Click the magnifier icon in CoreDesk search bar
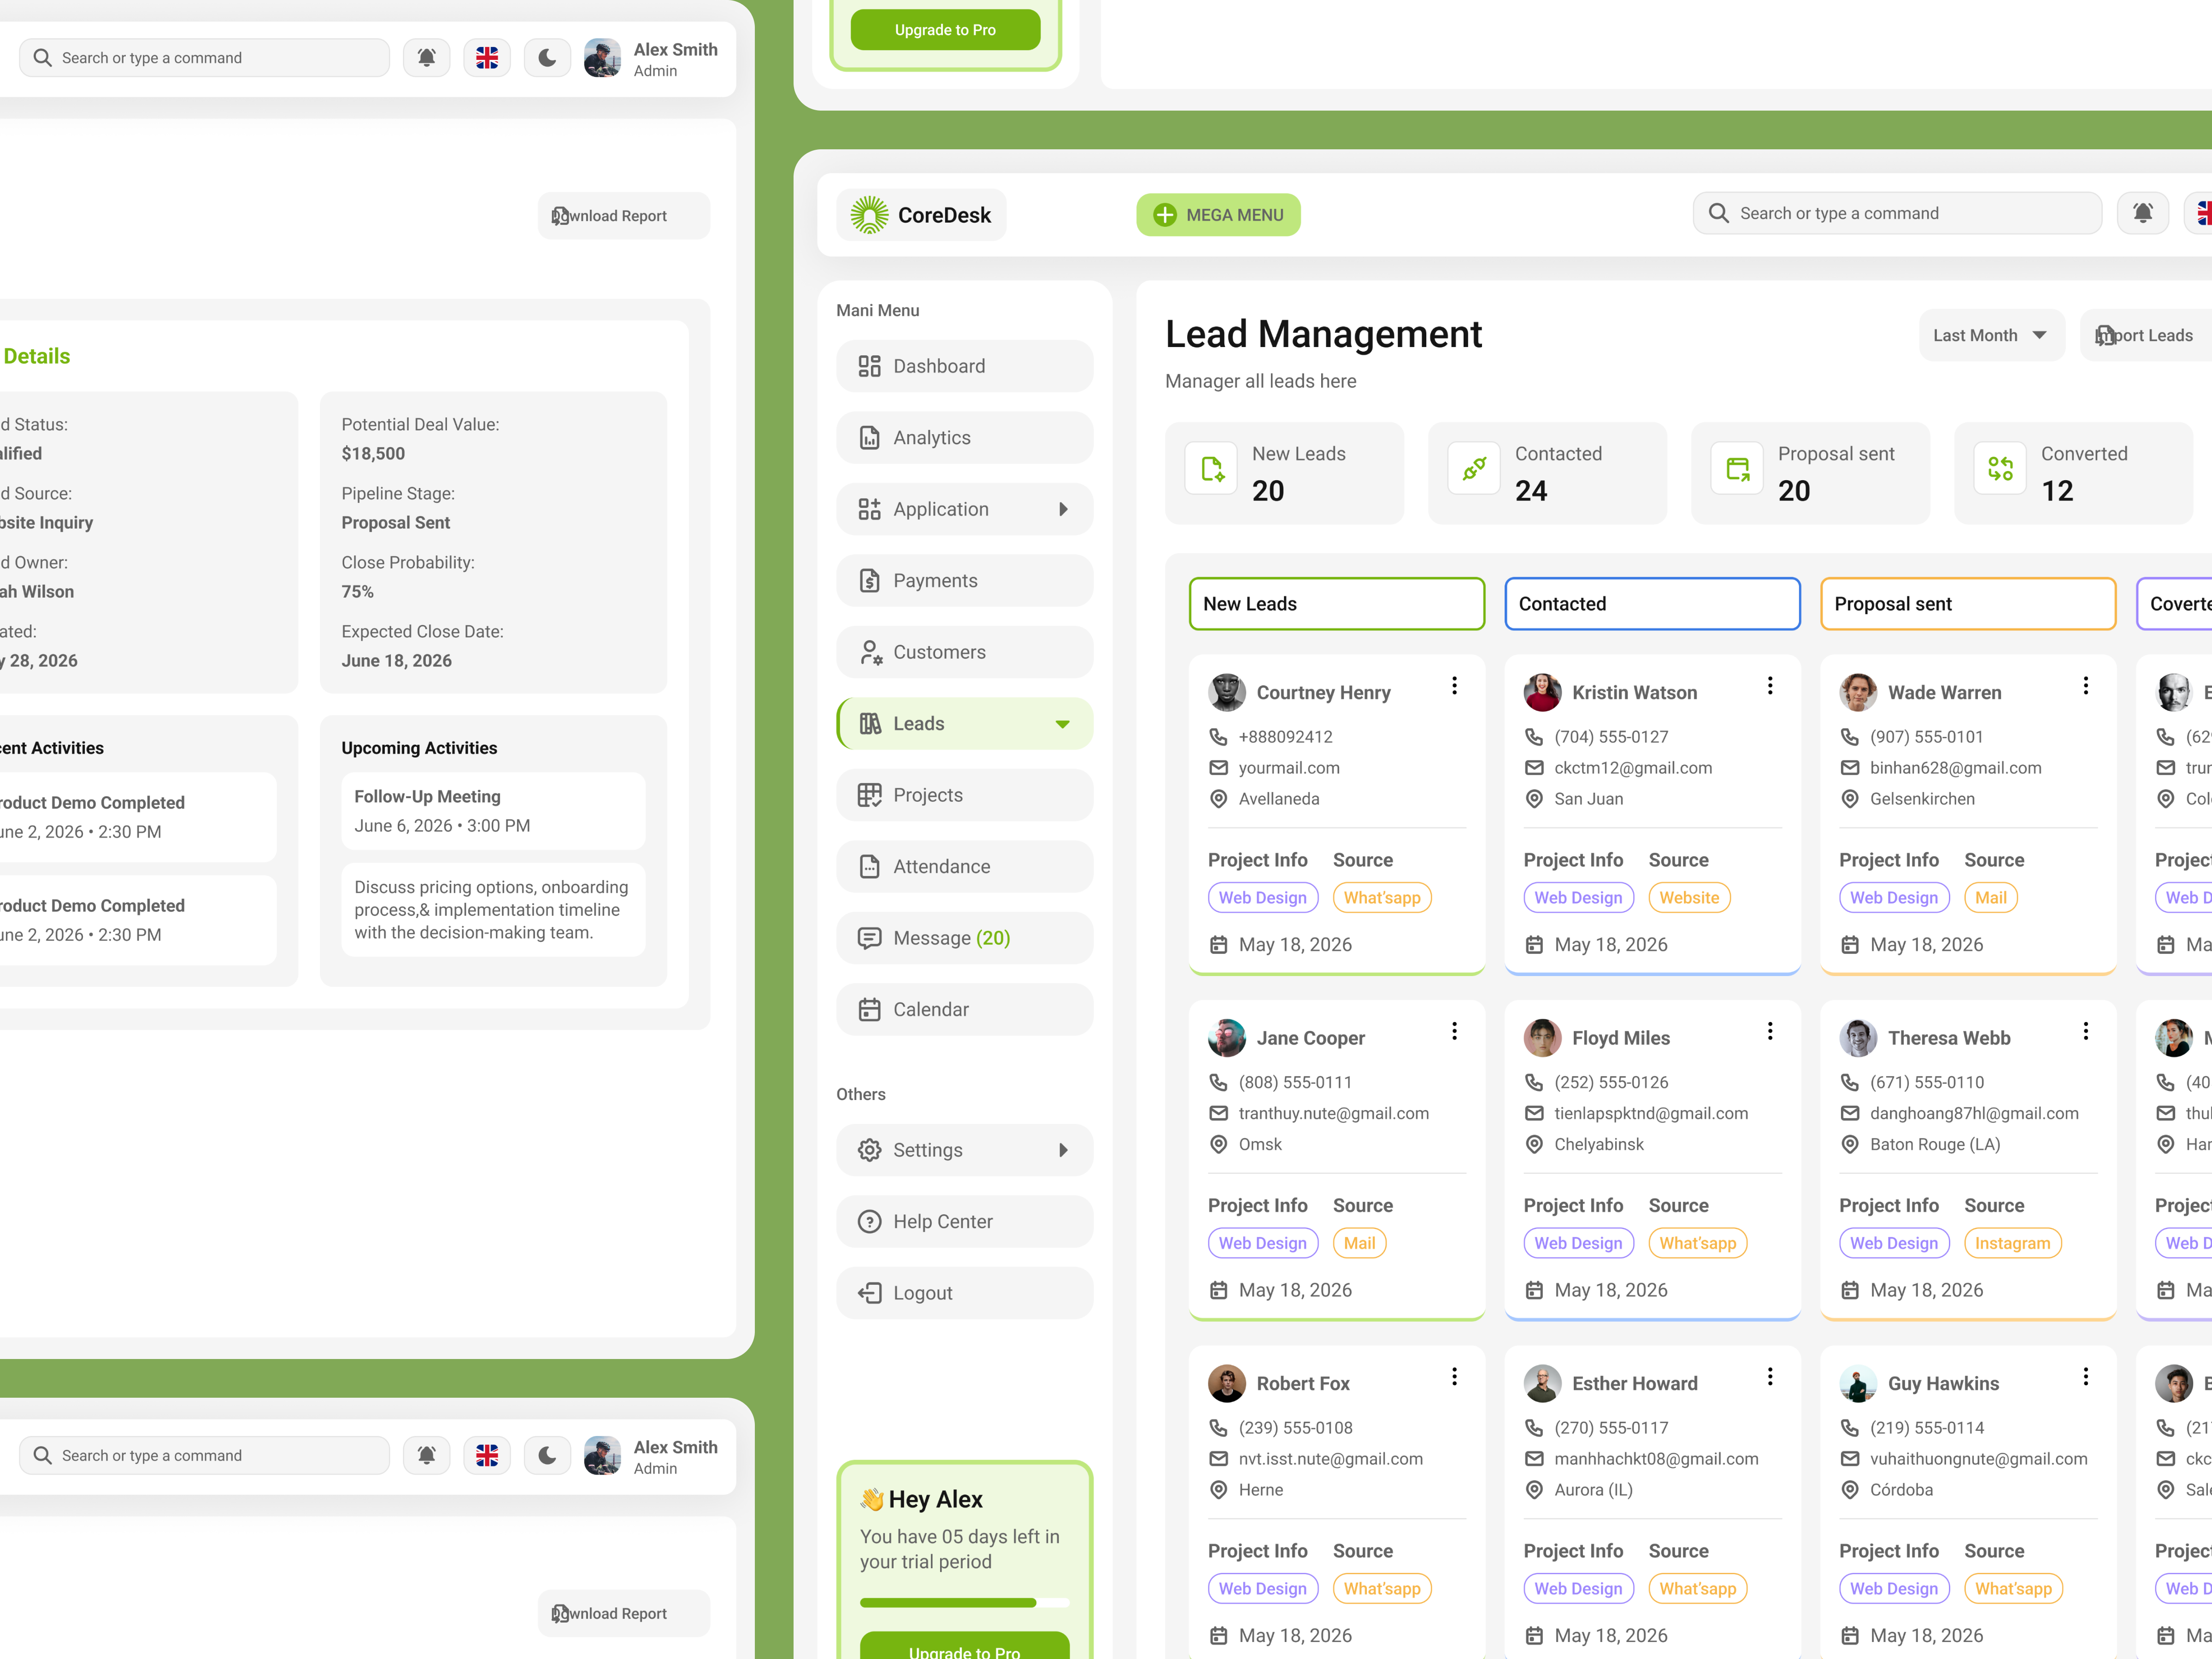 [1718, 213]
